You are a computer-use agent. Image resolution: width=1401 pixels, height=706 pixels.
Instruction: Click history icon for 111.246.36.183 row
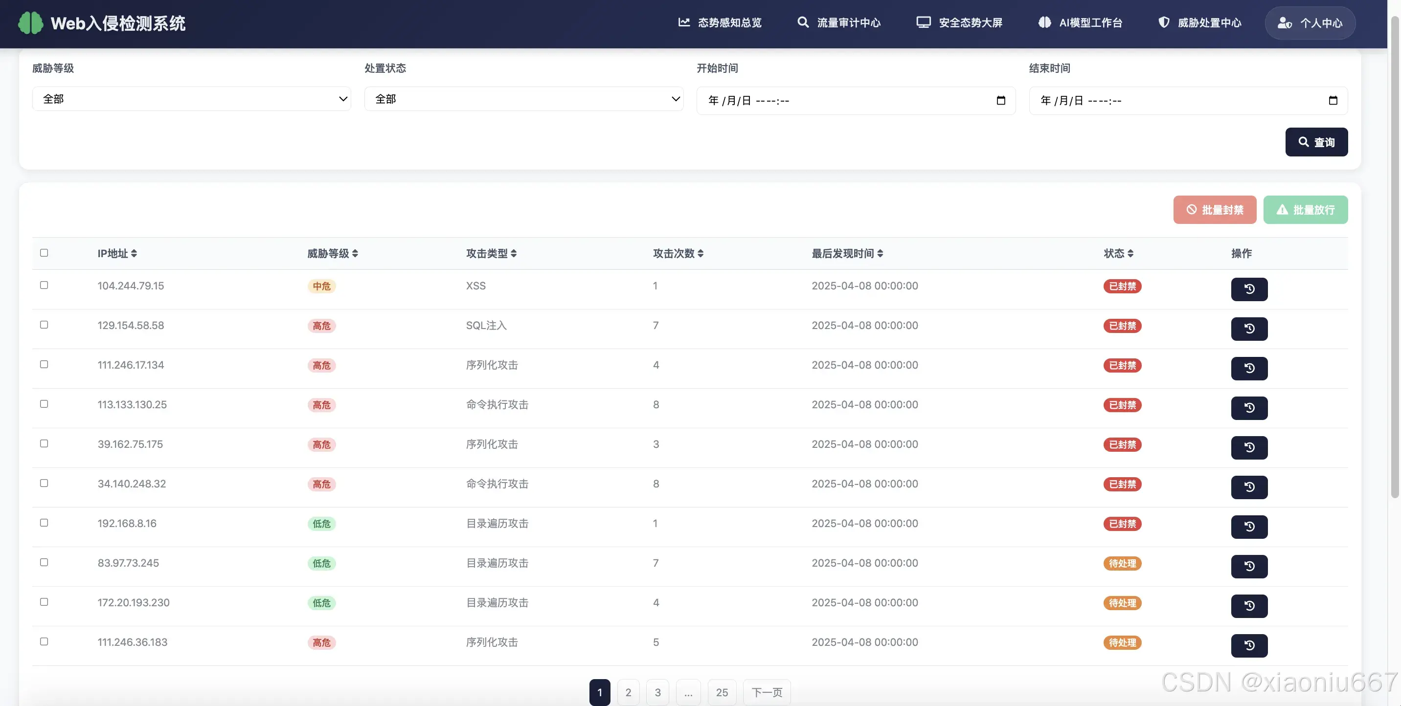pyautogui.click(x=1249, y=646)
